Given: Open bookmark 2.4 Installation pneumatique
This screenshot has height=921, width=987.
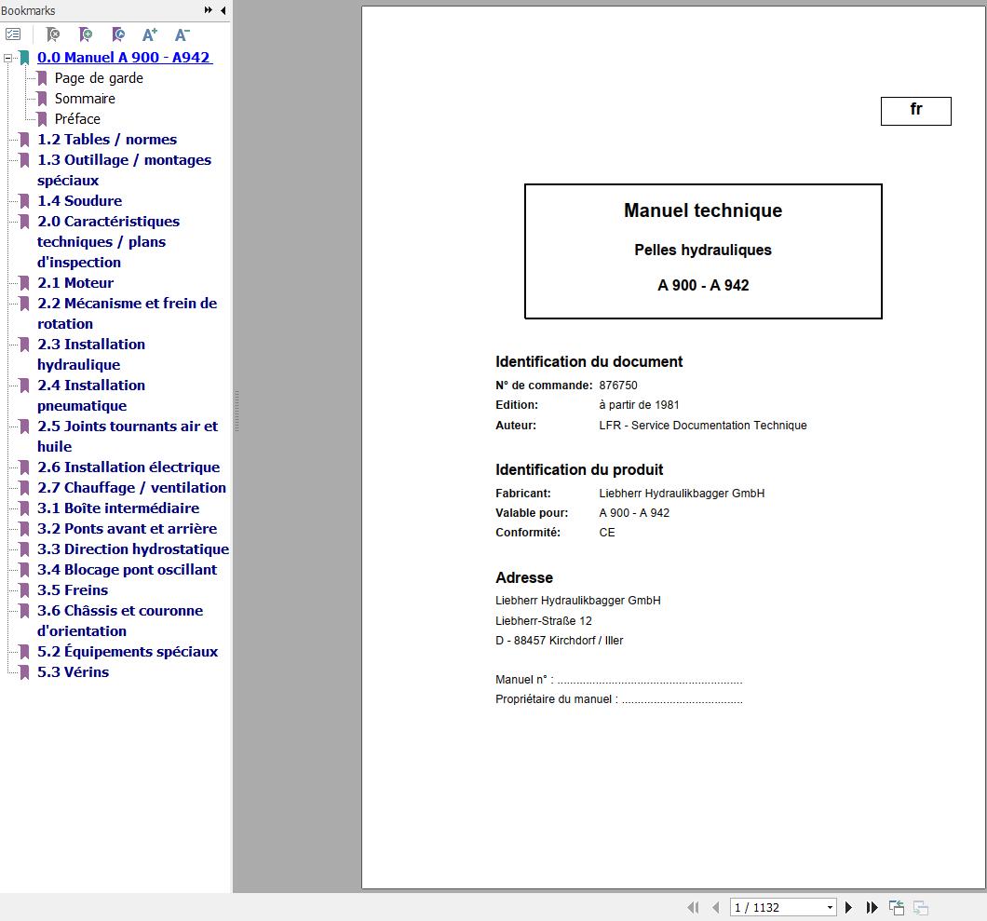Looking at the screenshot, I should point(91,396).
